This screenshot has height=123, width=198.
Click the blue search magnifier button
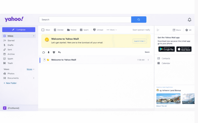pos(139,20)
